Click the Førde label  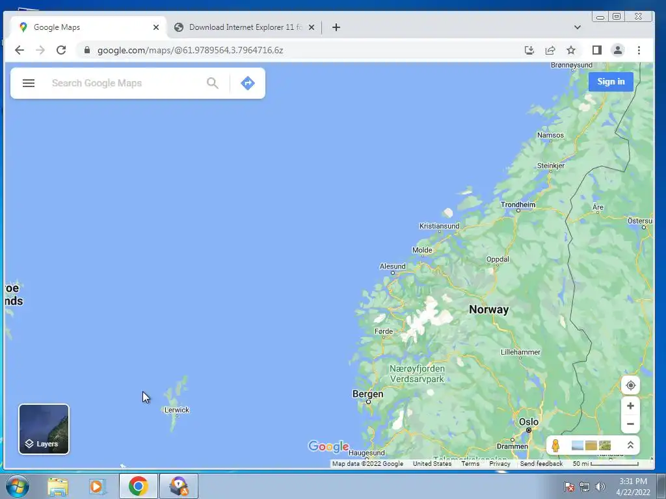click(x=384, y=331)
